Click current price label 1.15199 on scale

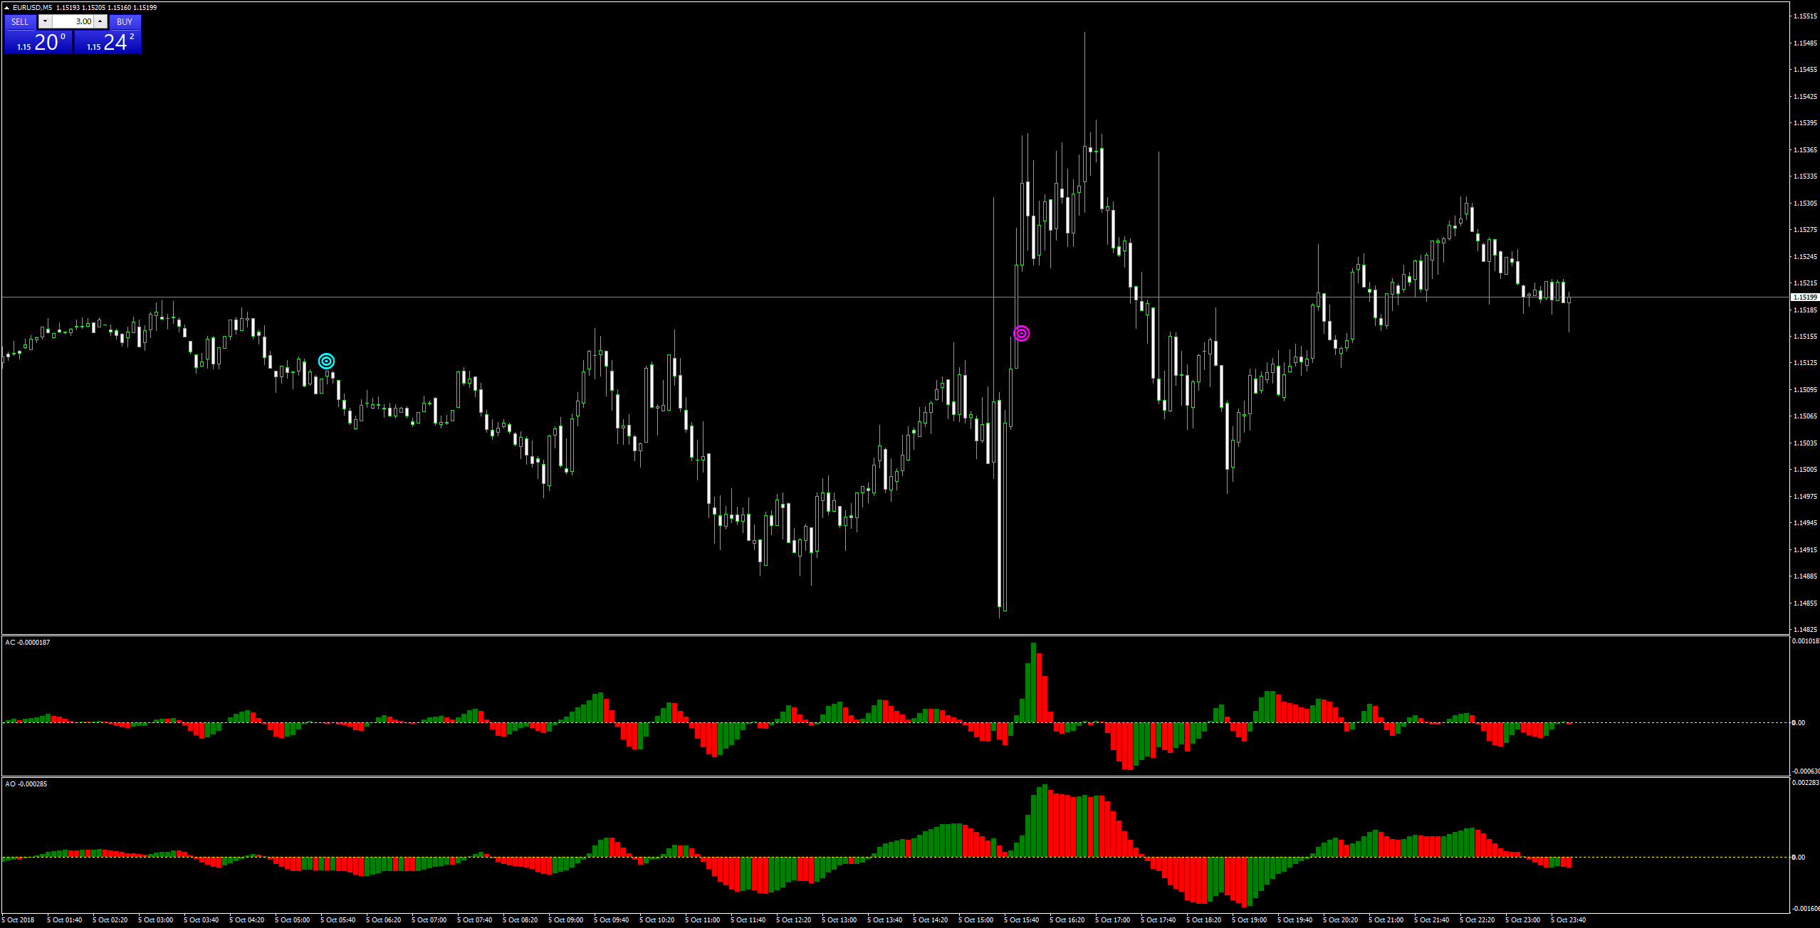pos(1804,297)
